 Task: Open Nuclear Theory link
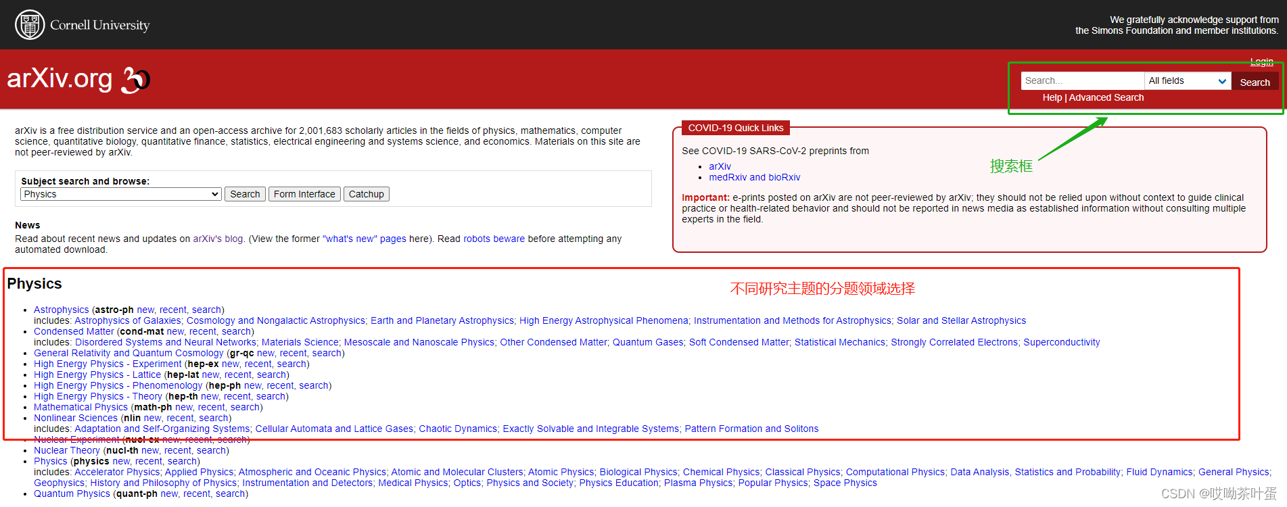67,450
